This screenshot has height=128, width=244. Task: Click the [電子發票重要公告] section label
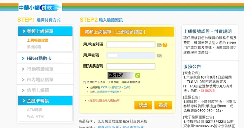coord(198,117)
